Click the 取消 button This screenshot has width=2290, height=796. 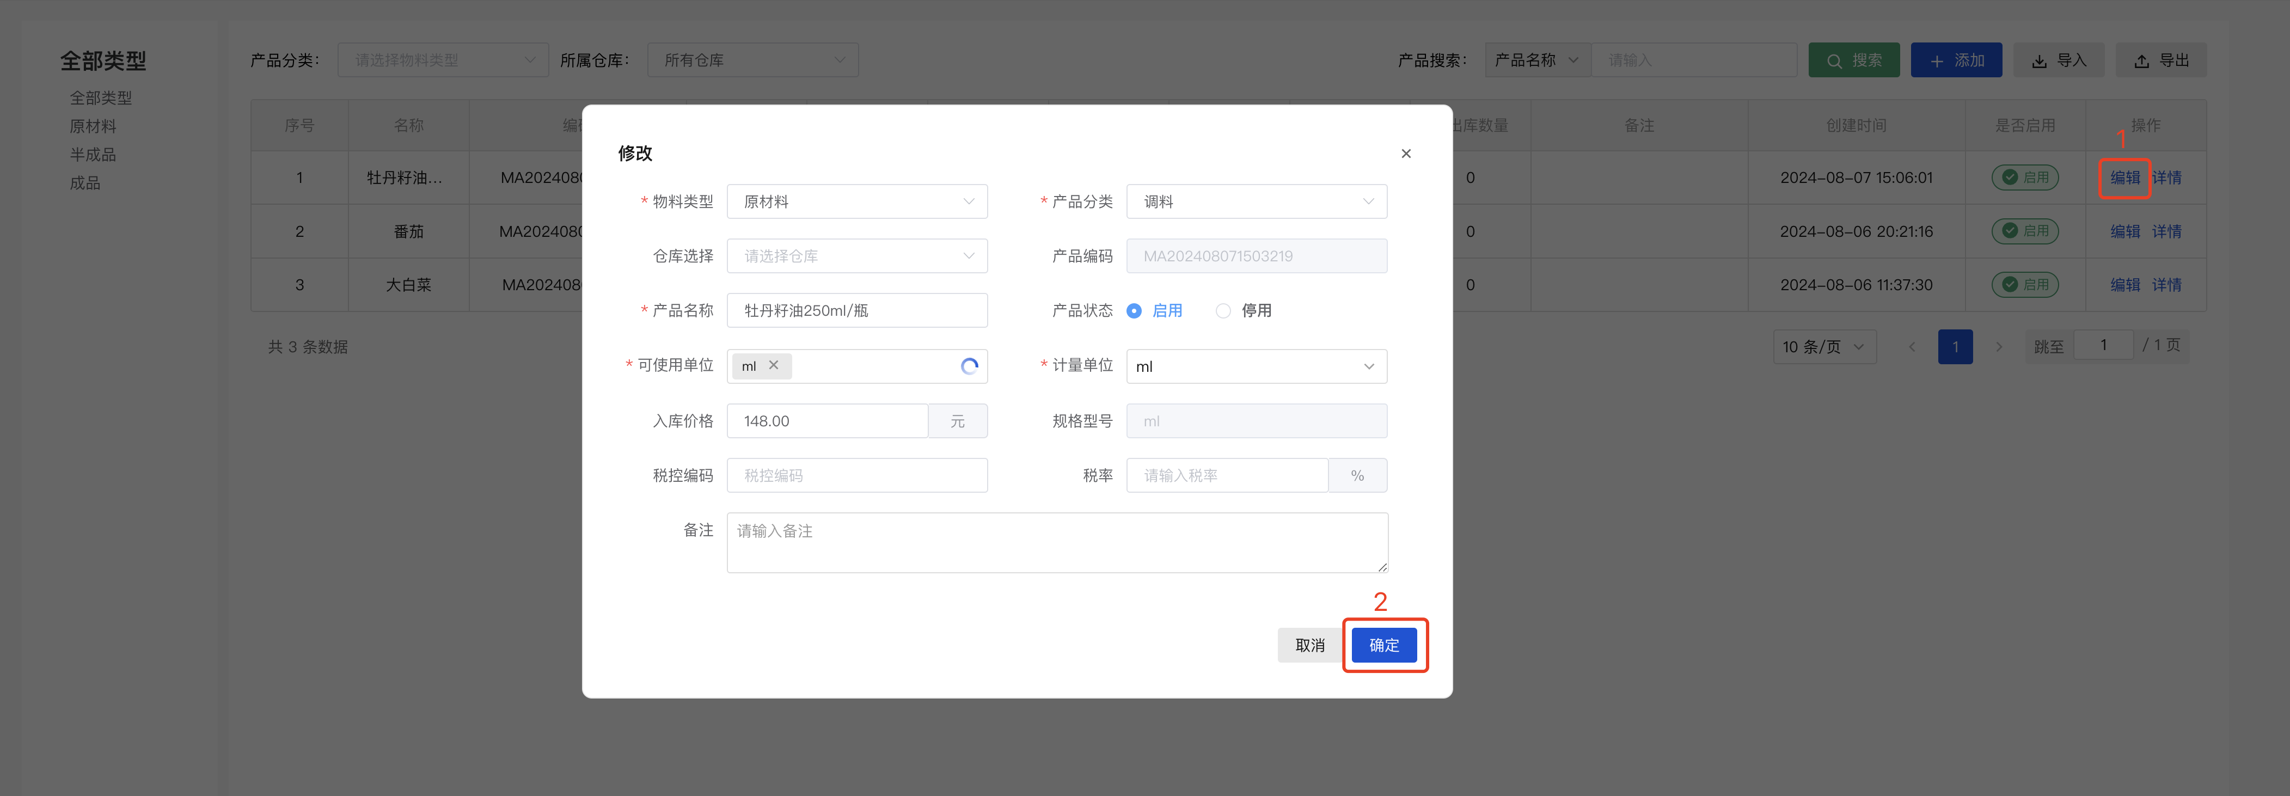1309,645
